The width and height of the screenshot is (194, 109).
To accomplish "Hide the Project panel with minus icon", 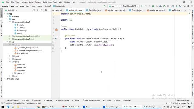I will 49,10.
